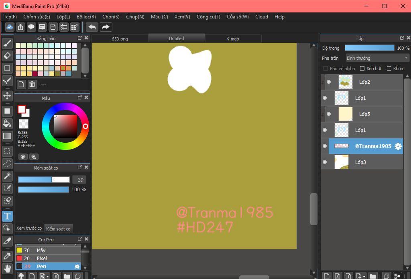Create a new layer from Lớp panel
Image resolution: width=411 pixels, height=279 pixels.
[x=327, y=276]
